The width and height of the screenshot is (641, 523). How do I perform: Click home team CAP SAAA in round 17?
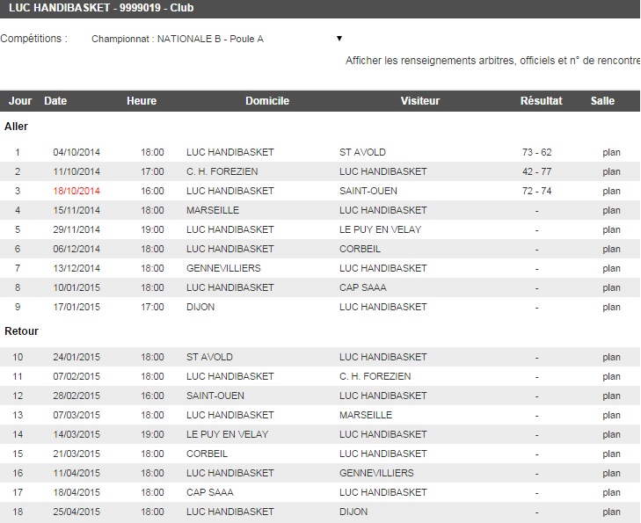210,492
